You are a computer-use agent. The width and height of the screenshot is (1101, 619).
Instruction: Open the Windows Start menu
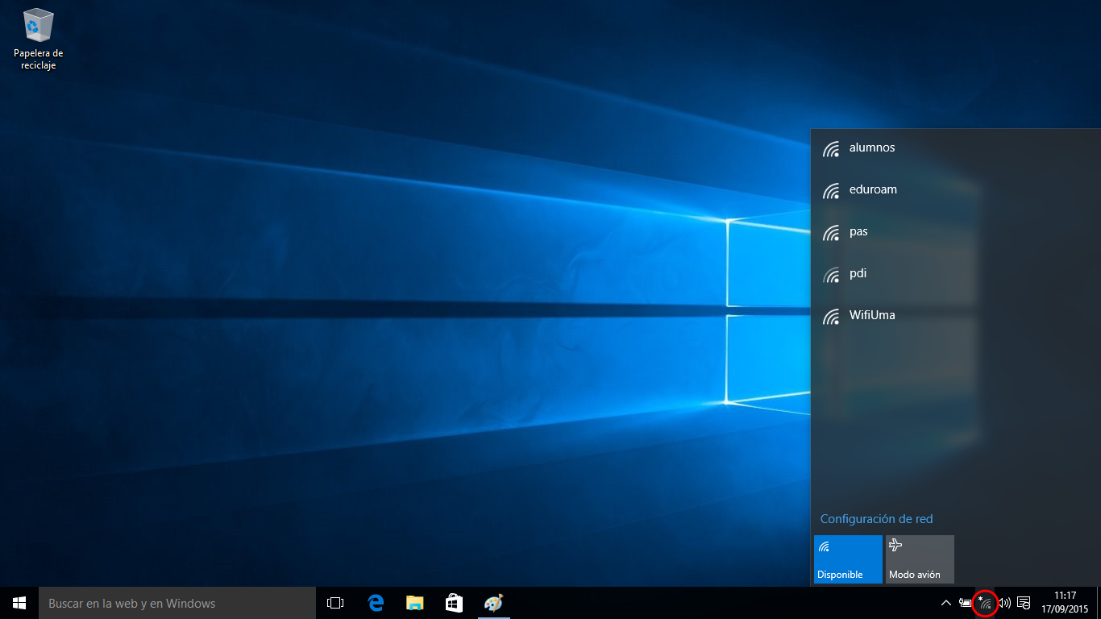pos(19,603)
